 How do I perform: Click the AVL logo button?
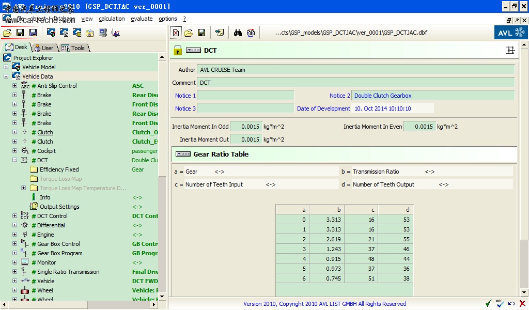point(511,33)
